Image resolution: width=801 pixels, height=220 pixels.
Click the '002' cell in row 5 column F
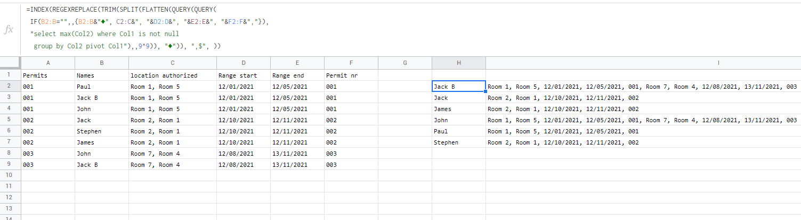[351, 120]
